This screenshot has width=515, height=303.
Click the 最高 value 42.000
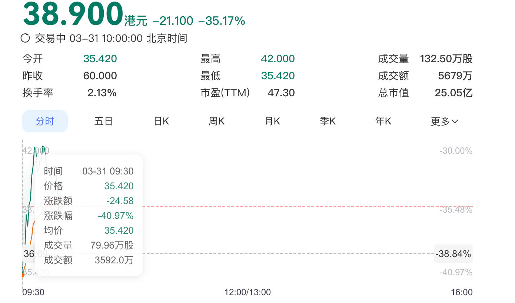coord(278,59)
